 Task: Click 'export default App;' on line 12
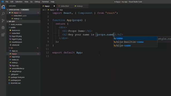[67, 53]
